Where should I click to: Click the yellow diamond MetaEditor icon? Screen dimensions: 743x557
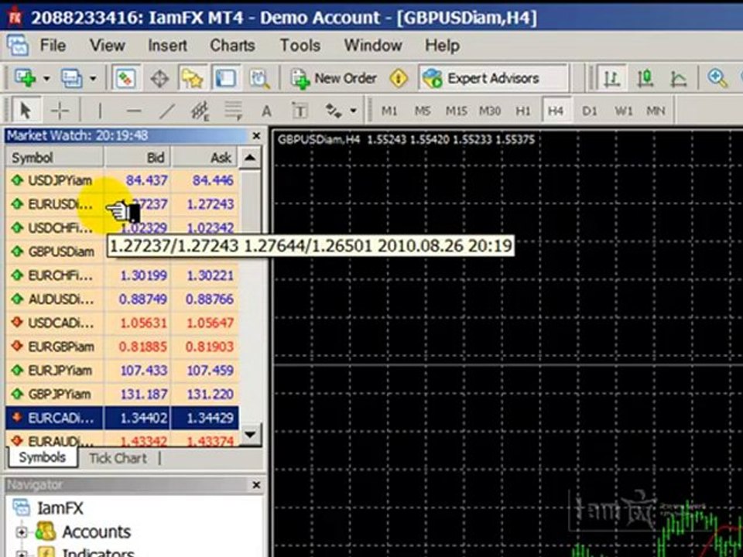coord(399,78)
